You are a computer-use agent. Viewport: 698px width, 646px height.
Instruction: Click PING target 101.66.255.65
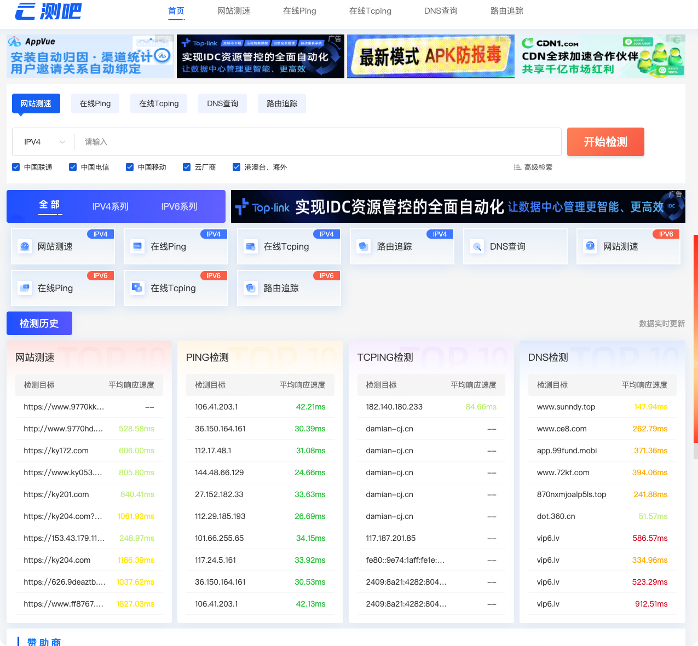(x=219, y=538)
